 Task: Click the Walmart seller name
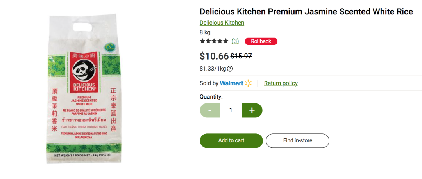[231, 83]
